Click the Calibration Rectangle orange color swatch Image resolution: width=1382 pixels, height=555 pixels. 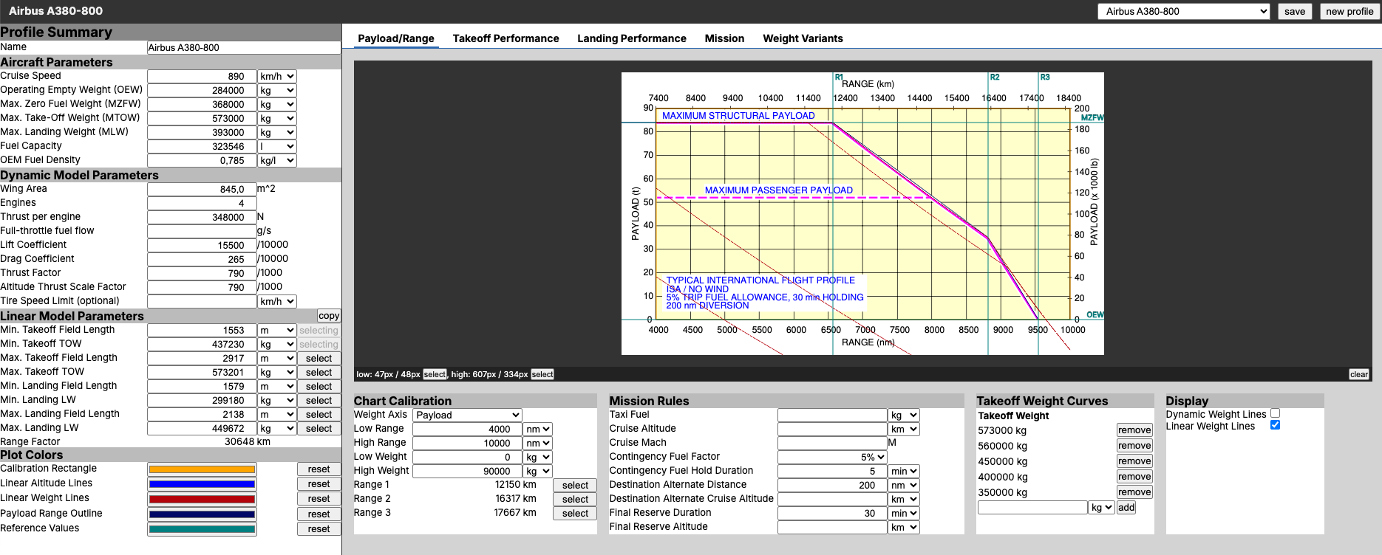click(202, 469)
